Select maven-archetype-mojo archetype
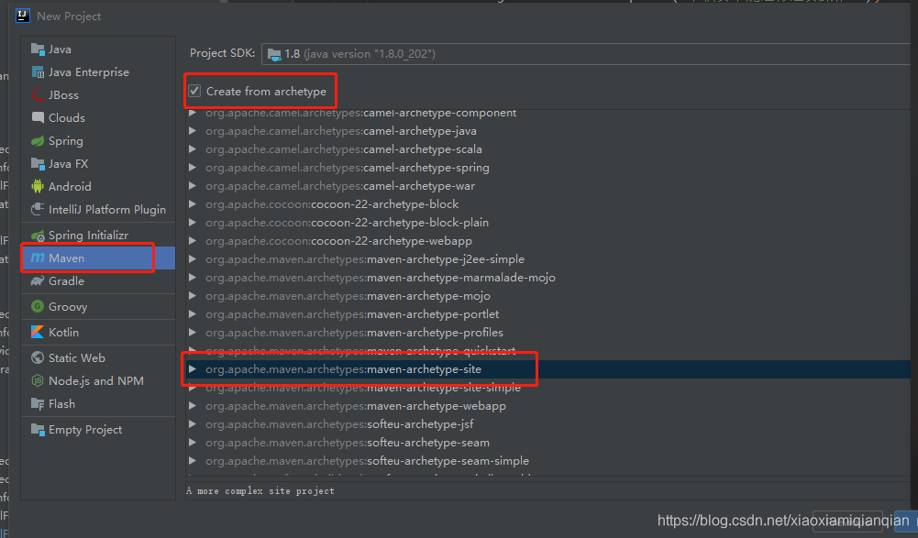The width and height of the screenshot is (918, 538). [348, 296]
